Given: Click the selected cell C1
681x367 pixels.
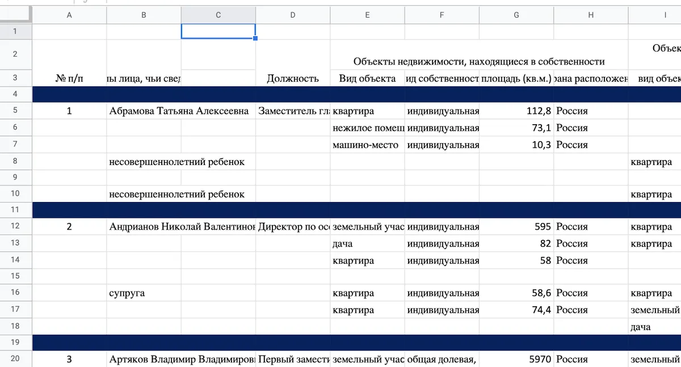Looking at the screenshot, I should point(218,31).
